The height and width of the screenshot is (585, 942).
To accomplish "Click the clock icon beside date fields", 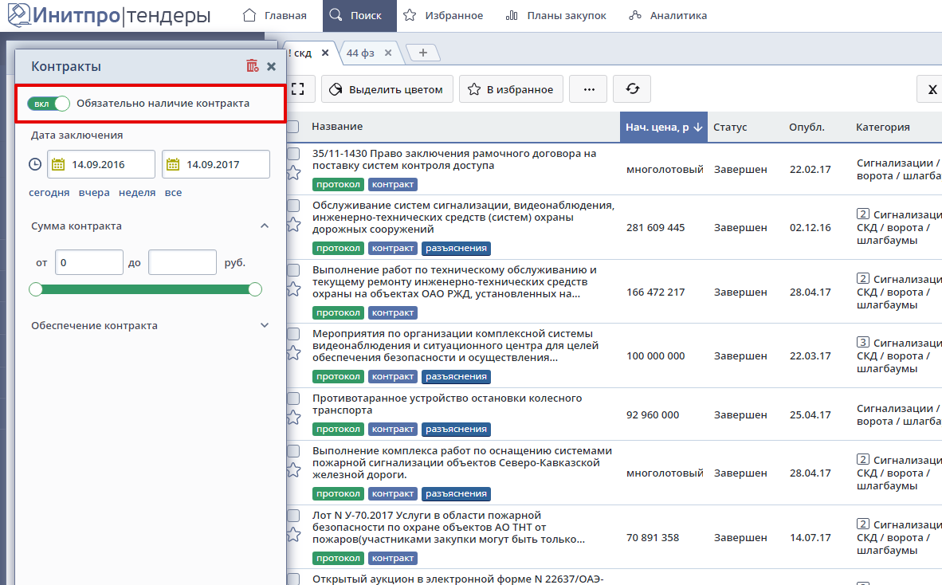I will 35,165.
